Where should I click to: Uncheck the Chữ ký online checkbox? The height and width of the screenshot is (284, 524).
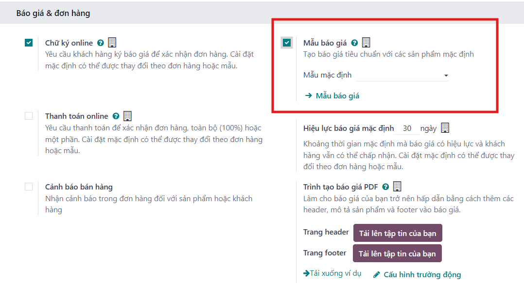[x=29, y=43]
